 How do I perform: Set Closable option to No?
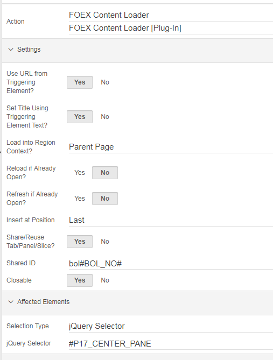click(x=105, y=280)
